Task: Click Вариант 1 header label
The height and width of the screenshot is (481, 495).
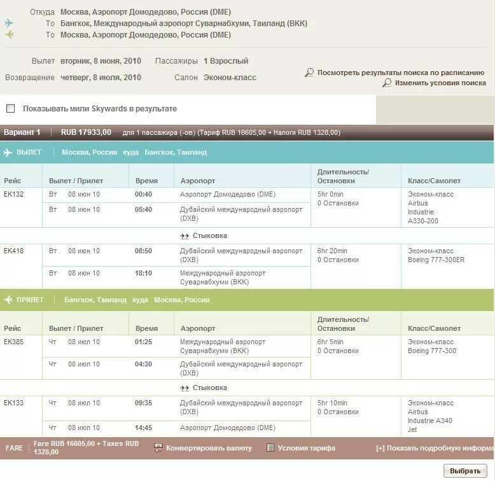Action: 22,132
